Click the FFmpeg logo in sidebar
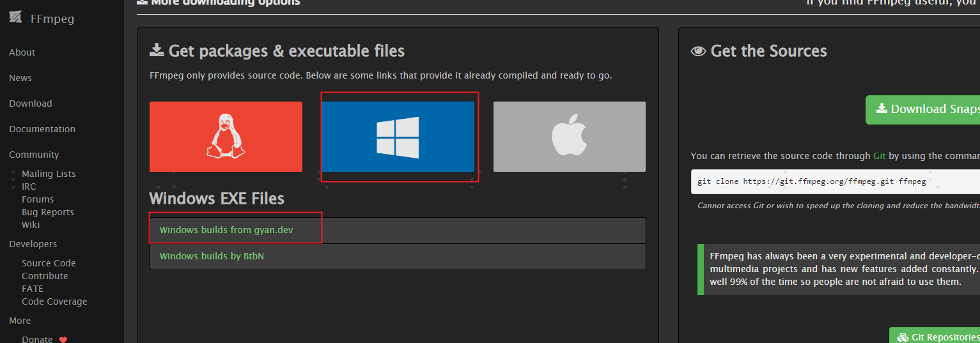The width and height of the screenshot is (980, 343). tap(15, 18)
